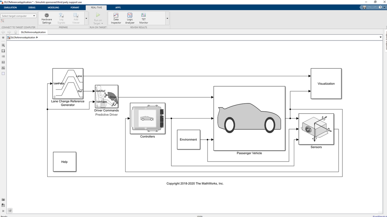Screen dimensions: 387x217
Task: Select the Zoom tool in the palette sidebar
Action: (3, 45)
